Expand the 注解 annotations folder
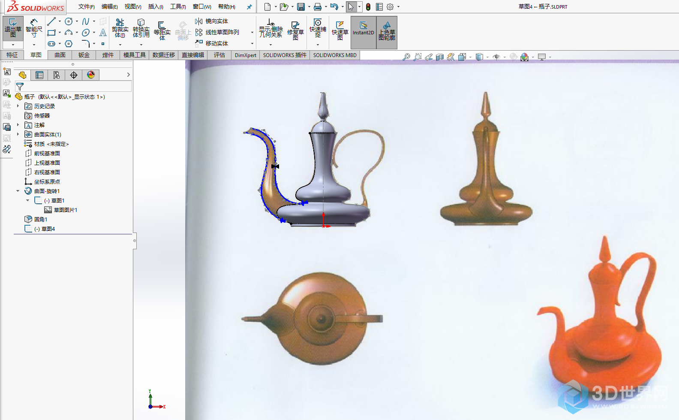The height and width of the screenshot is (420, 679). click(18, 125)
